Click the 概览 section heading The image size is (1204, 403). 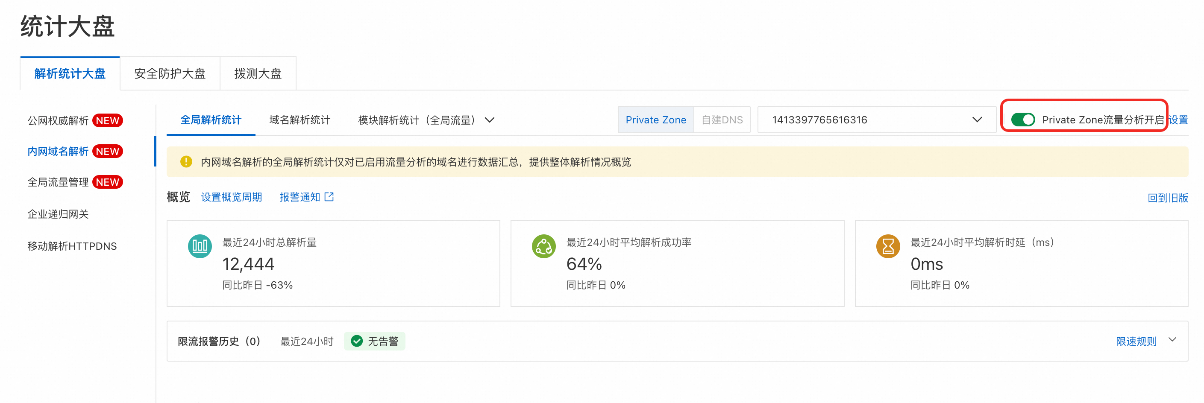point(179,197)
